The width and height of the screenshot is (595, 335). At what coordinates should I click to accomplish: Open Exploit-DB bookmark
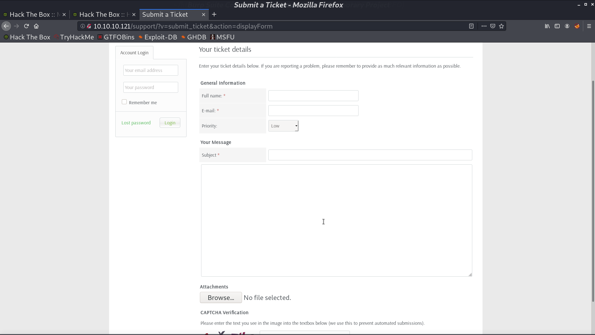[158, 37]
